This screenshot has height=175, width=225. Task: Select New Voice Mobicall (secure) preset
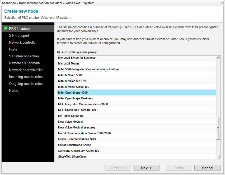[x=76, y=127]
